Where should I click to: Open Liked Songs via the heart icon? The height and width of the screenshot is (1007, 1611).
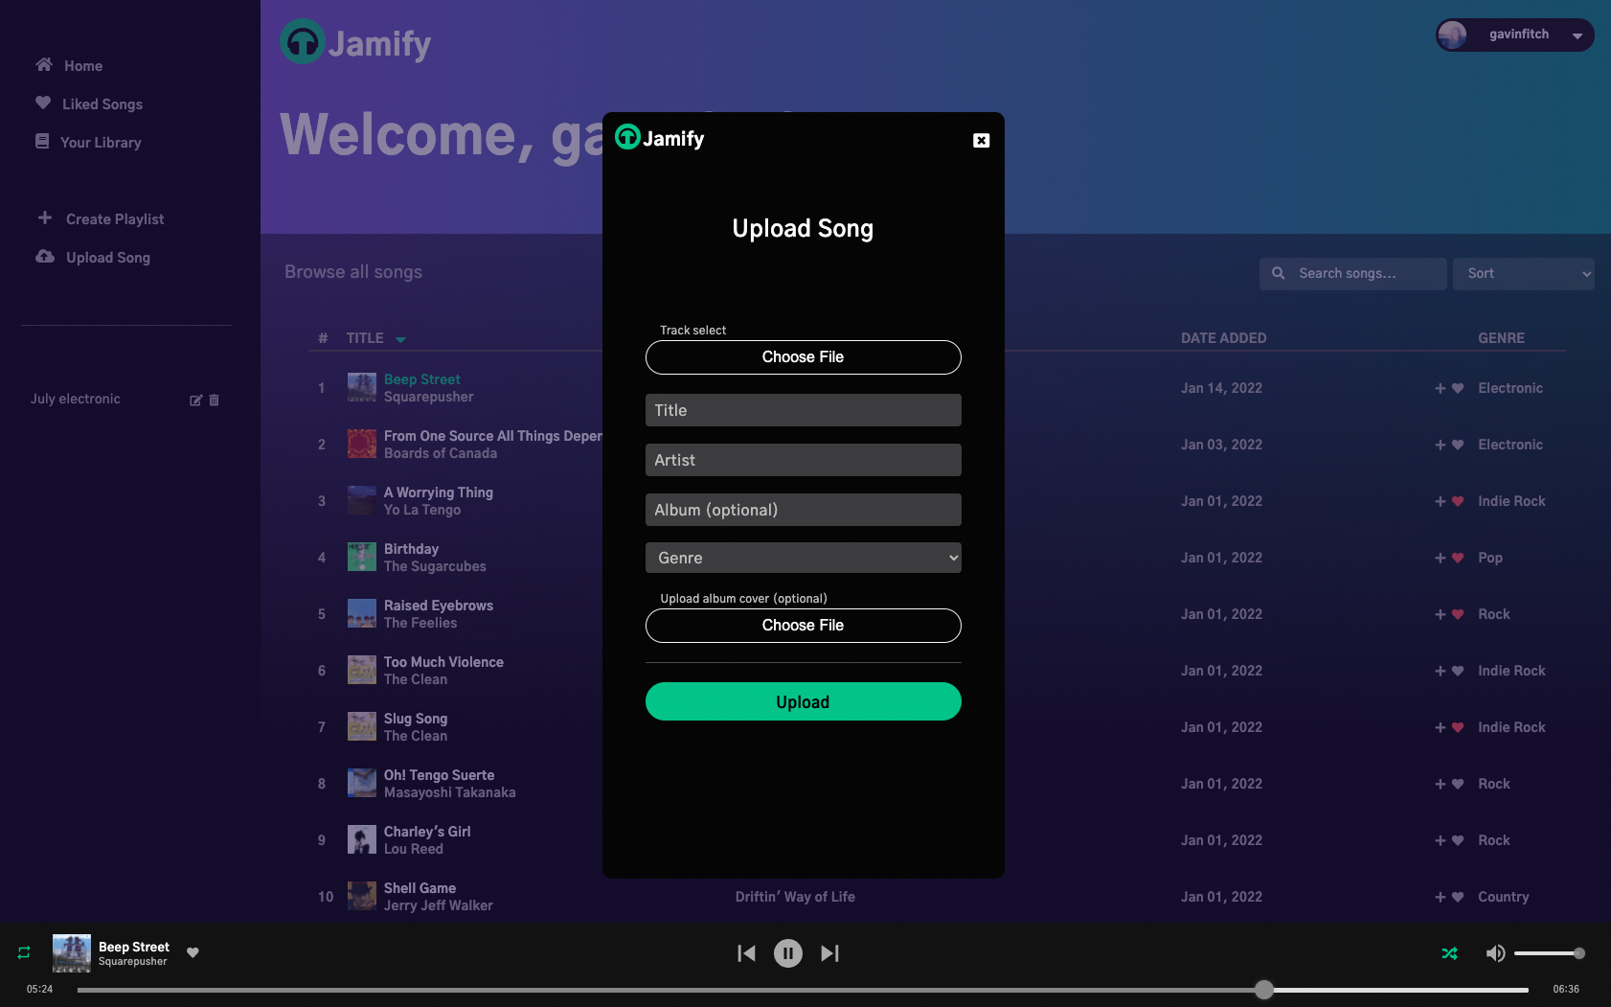[x=42, y=103]
